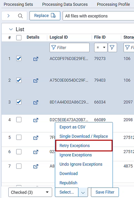Open details link icon in row 7
The height and width of the screenshot is (198, 134).
tap(36, 166)
